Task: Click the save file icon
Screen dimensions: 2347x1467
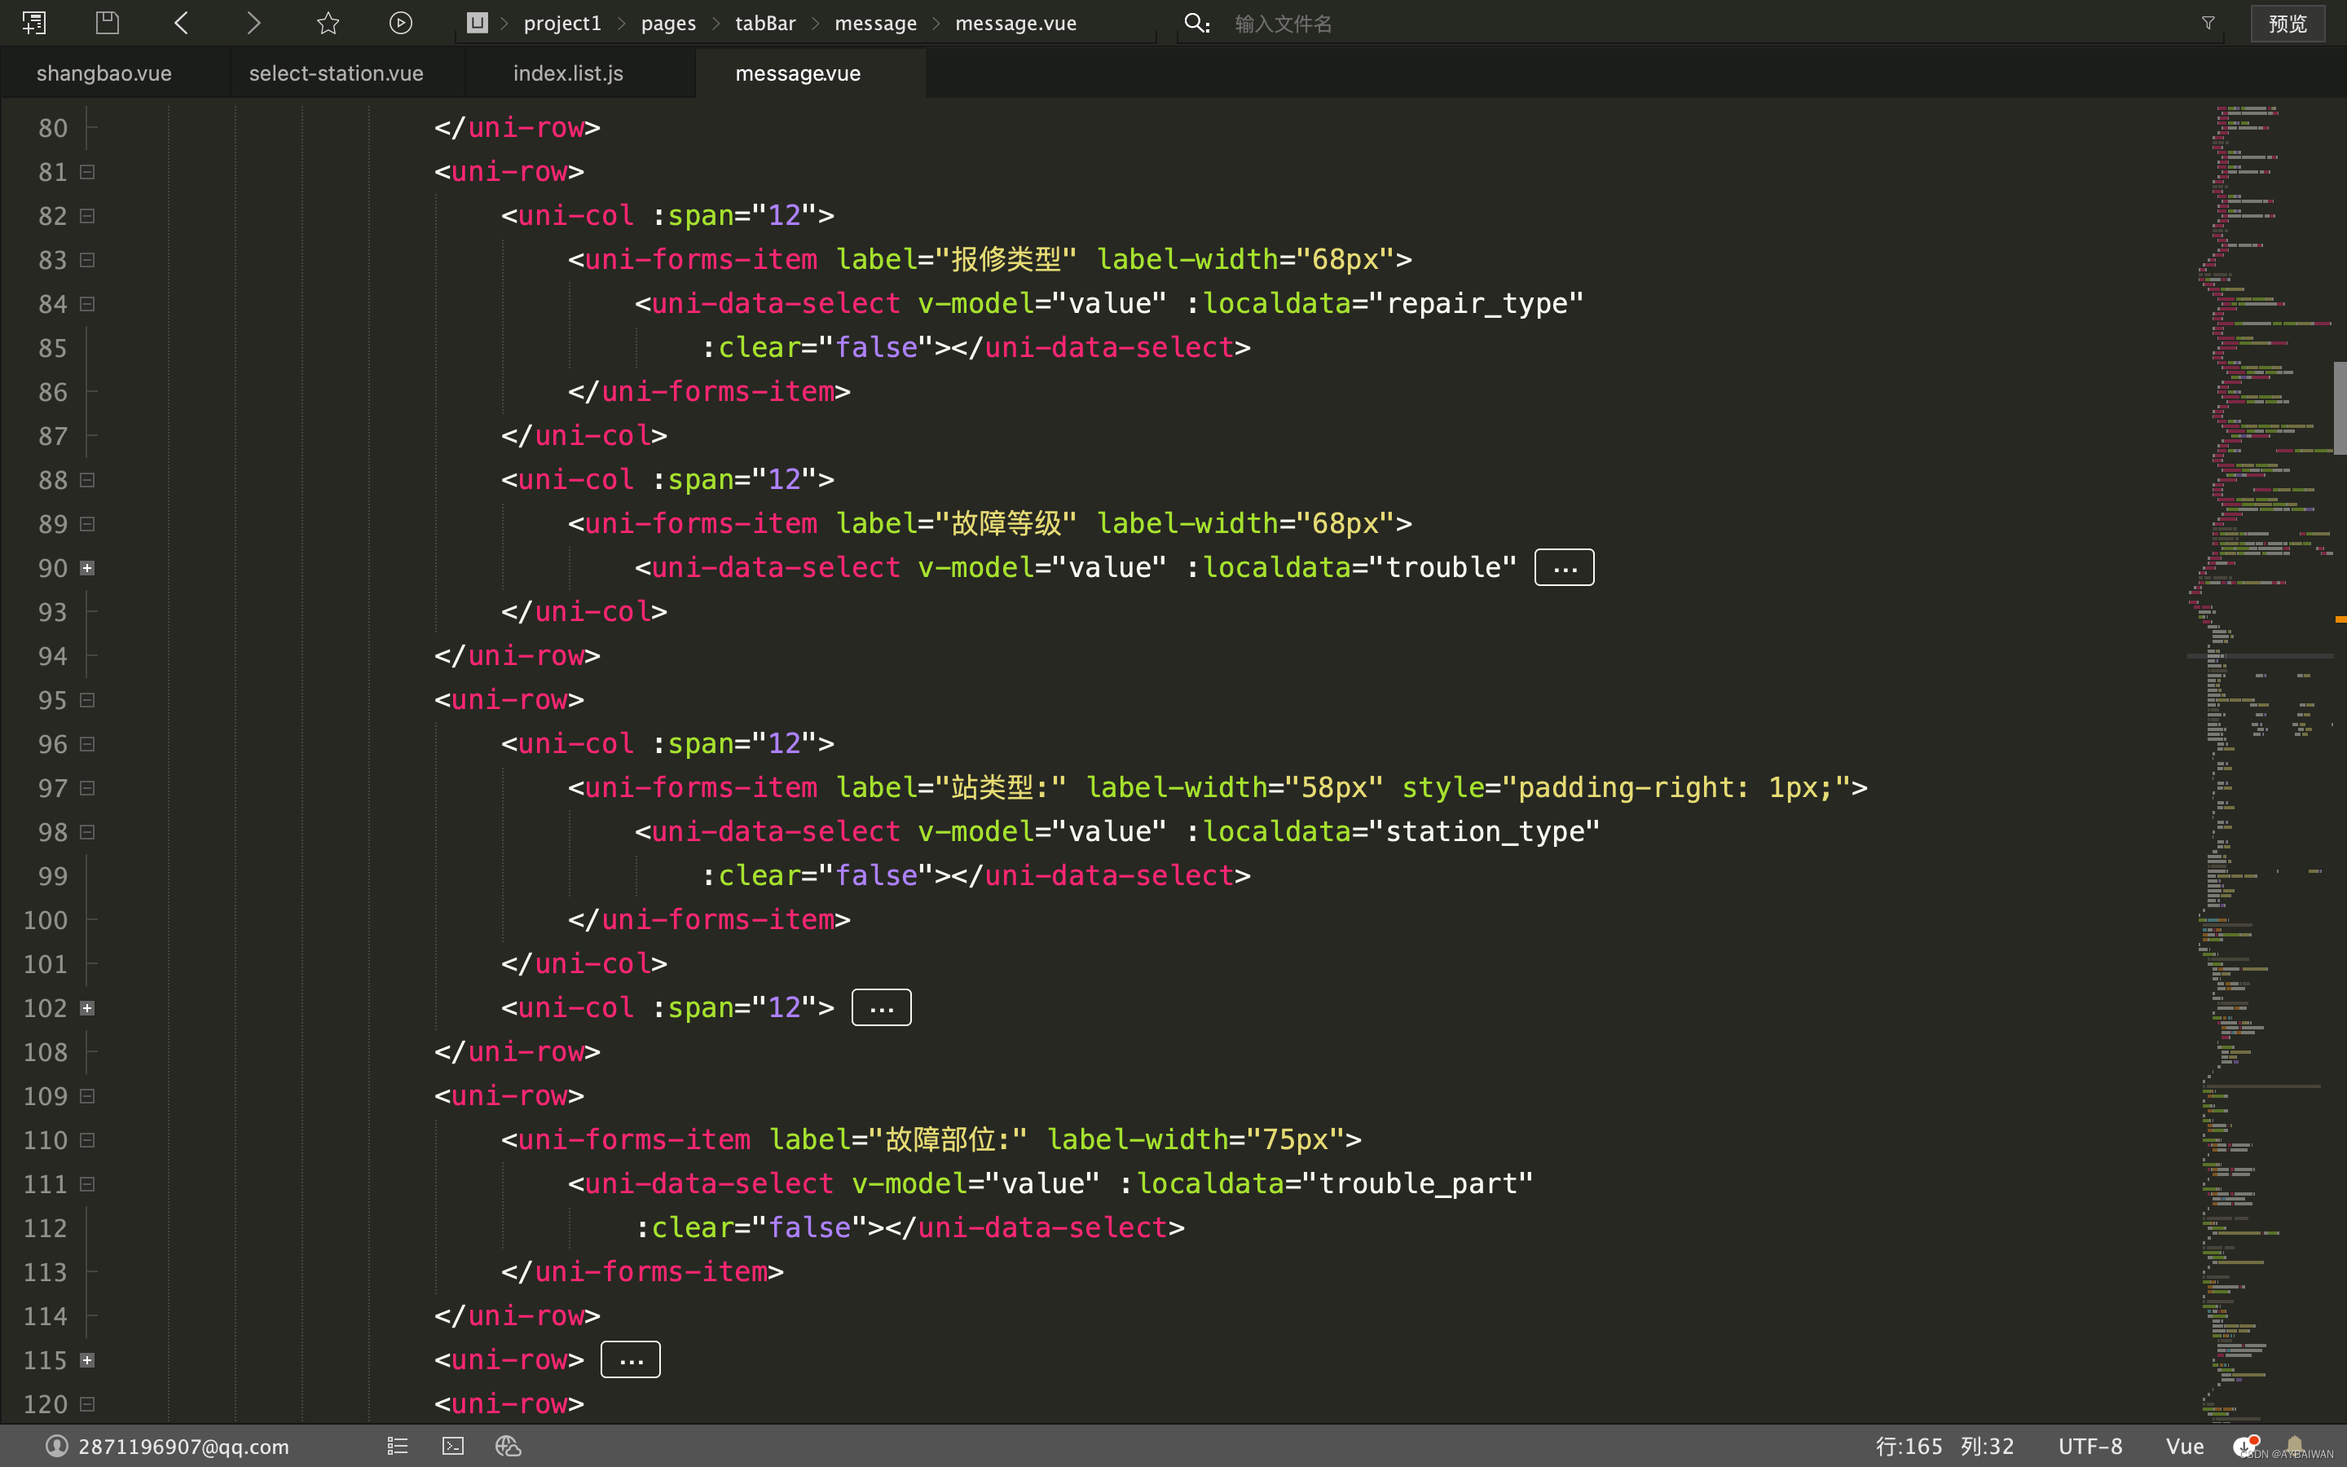Action: pos(108,22)
